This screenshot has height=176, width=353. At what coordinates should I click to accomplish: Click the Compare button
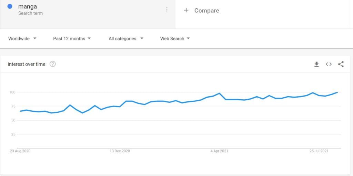tap(201, 11)
